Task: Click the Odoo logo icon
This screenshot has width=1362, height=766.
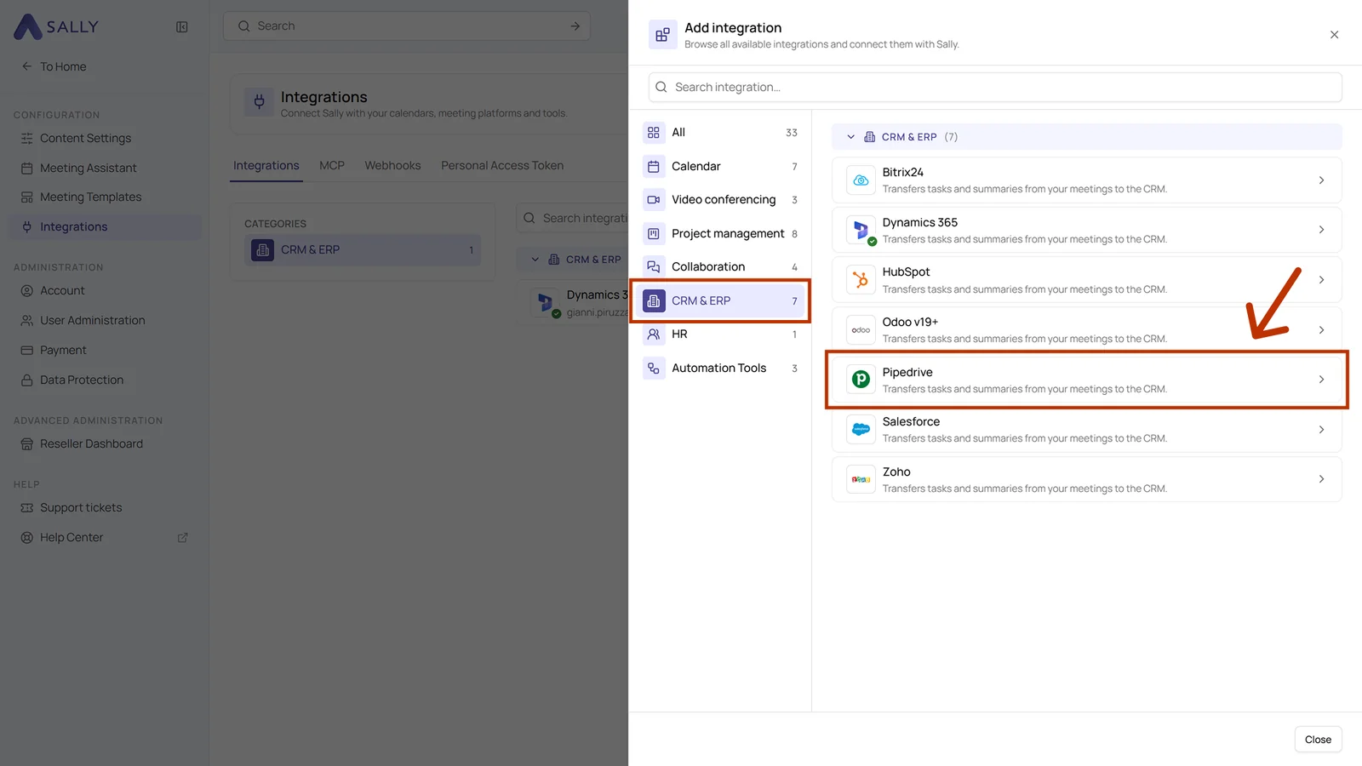Action: point(861,330)
